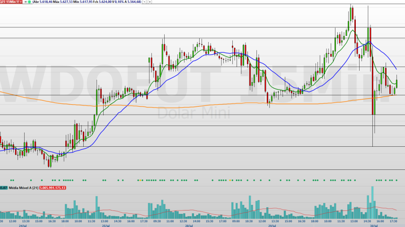
Task: Click the 18:00 time label on the axis
Action: click(x=65, y=221)
